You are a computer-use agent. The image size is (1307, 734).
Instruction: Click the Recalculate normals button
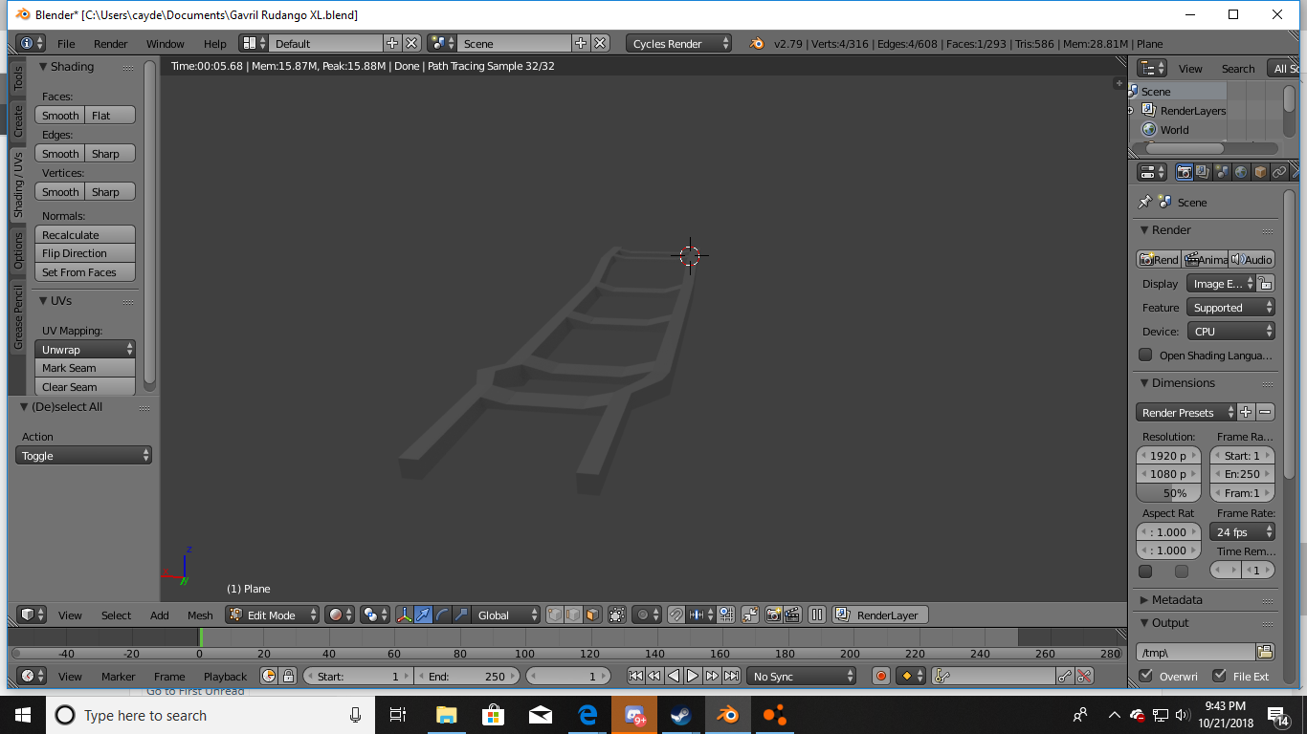pyautogui.click(x=85, y=234)
